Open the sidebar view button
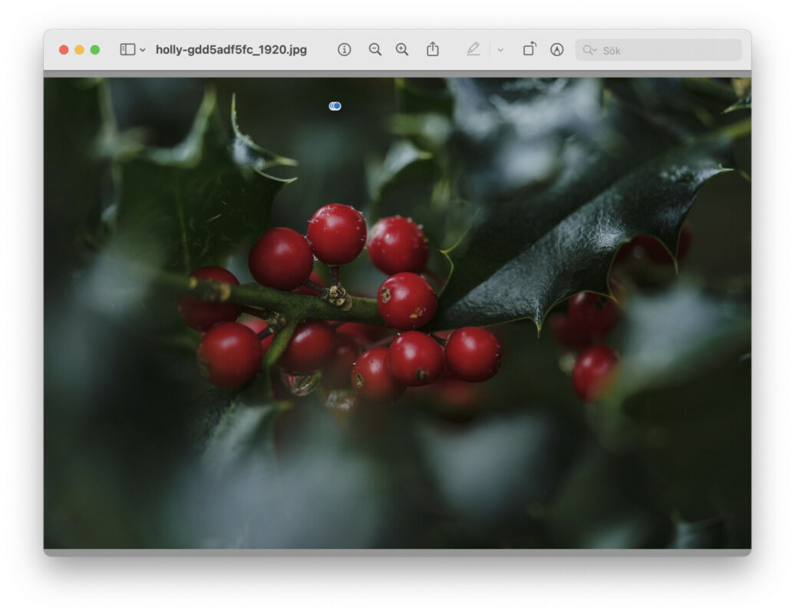 (x=127, y=50)
